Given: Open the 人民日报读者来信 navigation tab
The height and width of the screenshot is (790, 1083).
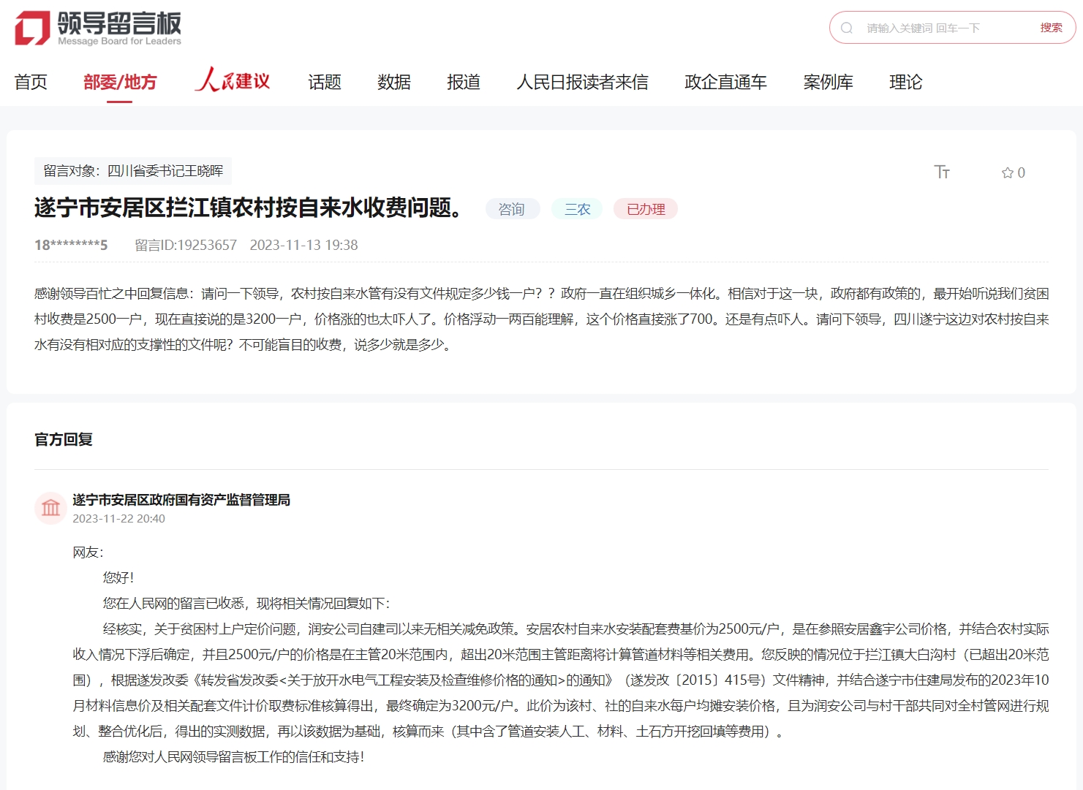Looking at the screenshot, I should click(582, 82).
